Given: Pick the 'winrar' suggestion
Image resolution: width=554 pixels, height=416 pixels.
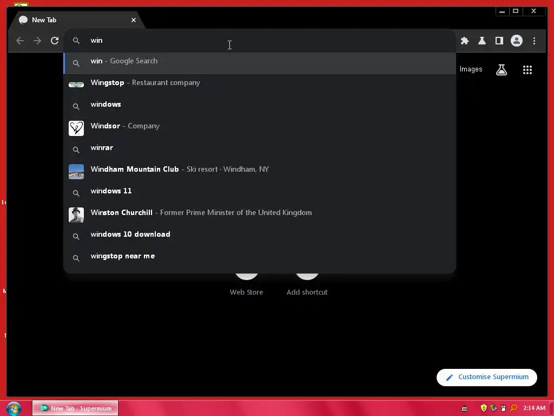Looking at the screenshot, I should click(260, 149).
